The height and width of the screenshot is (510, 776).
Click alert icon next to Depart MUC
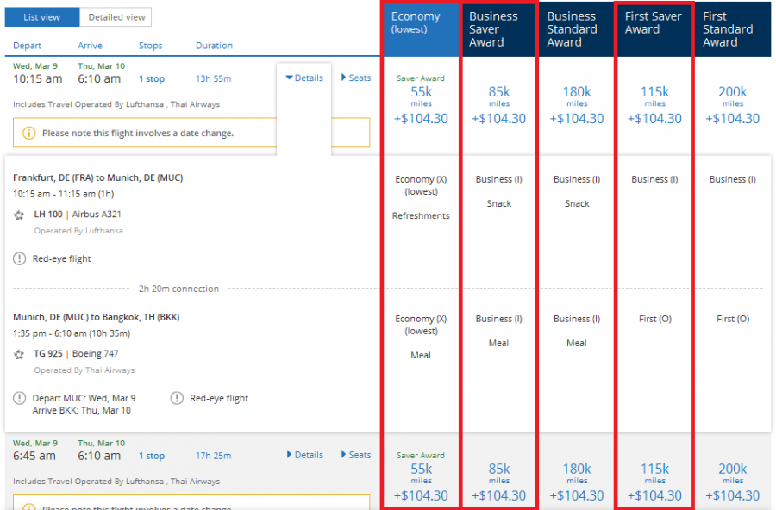(x=19, y=398)
